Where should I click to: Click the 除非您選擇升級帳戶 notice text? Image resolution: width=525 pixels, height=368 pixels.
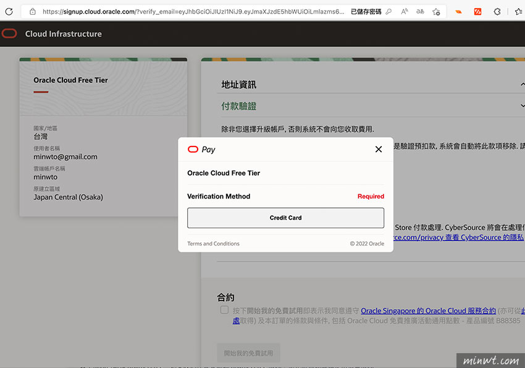pyautogui.click(x=298, y=129)
